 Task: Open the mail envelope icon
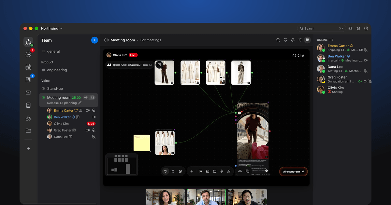tap(28, 93)
